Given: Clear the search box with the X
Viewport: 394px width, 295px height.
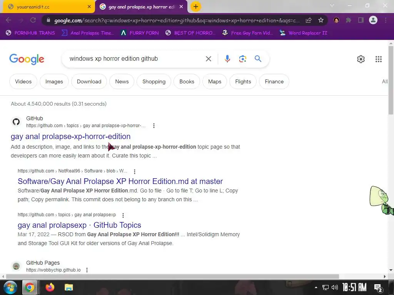Looking at the screenshot, I should pyautogui.click(x=208, y=59).
